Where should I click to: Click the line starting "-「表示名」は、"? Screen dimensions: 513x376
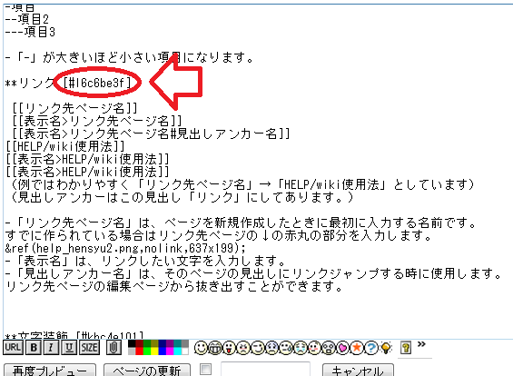tap(146, 262)
